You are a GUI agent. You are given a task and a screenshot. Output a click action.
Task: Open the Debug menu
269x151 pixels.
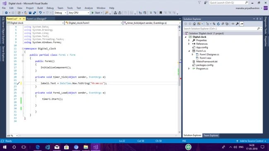pos(50,8)
